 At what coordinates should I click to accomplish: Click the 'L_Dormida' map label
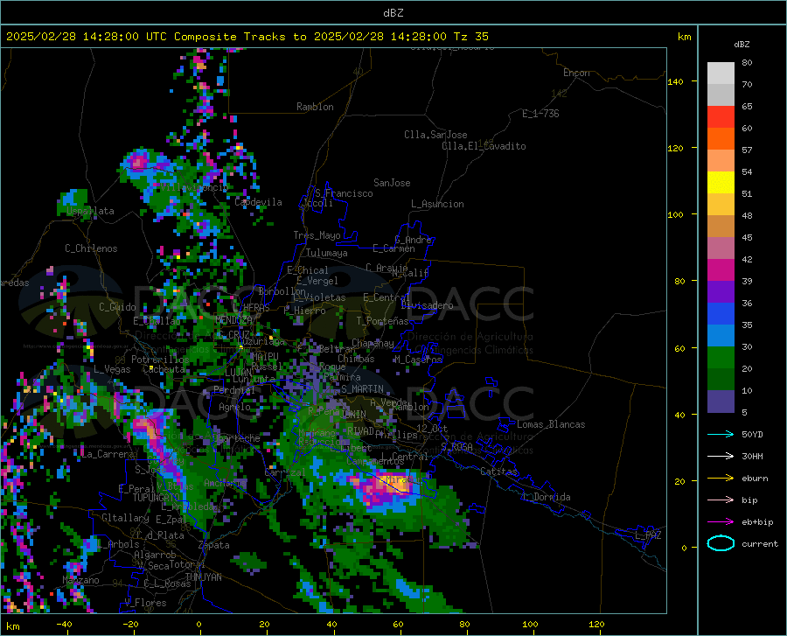tap(547, 497)
